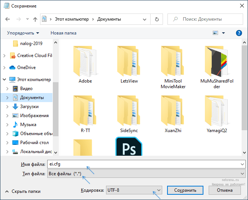Create a folder with Новая папка
This screenshot has width=248, height=200.
pyautogui.click(x=63, y=33)
